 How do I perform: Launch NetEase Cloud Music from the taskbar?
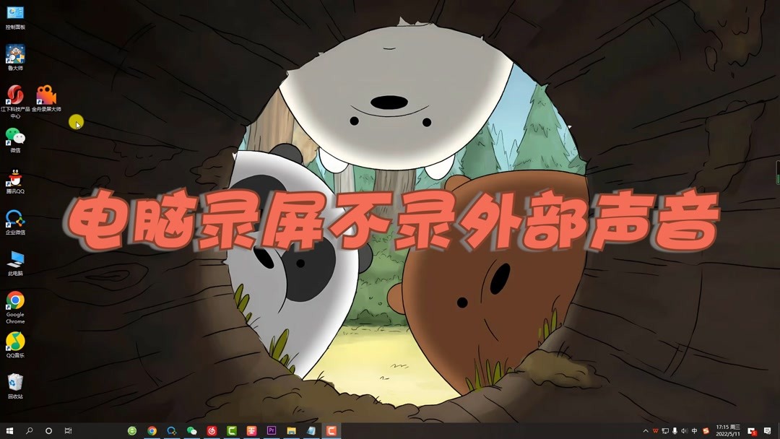(212, 431)
